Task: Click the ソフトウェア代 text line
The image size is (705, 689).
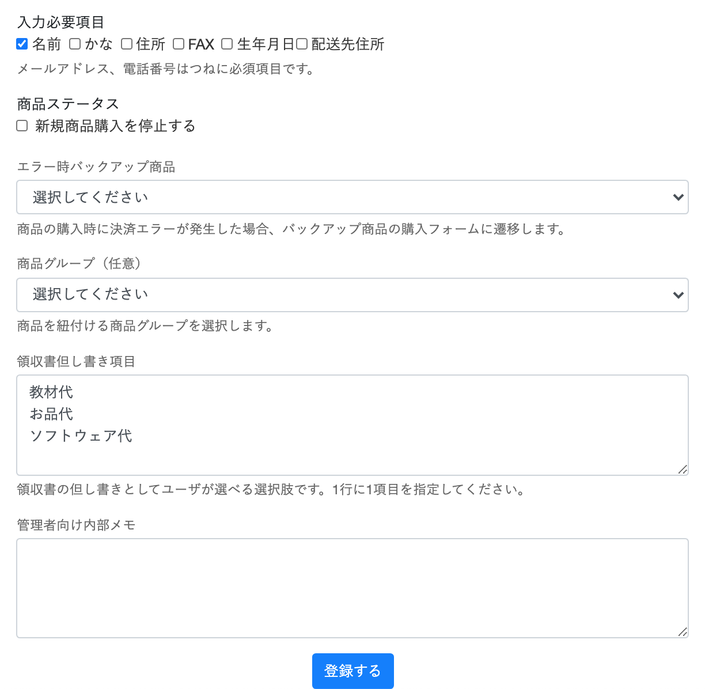Action: (x=81, y=436)
